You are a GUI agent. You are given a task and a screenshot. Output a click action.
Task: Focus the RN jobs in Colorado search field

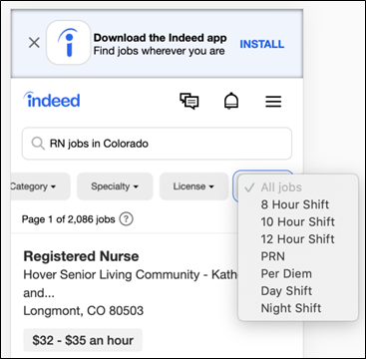(157, 144)
